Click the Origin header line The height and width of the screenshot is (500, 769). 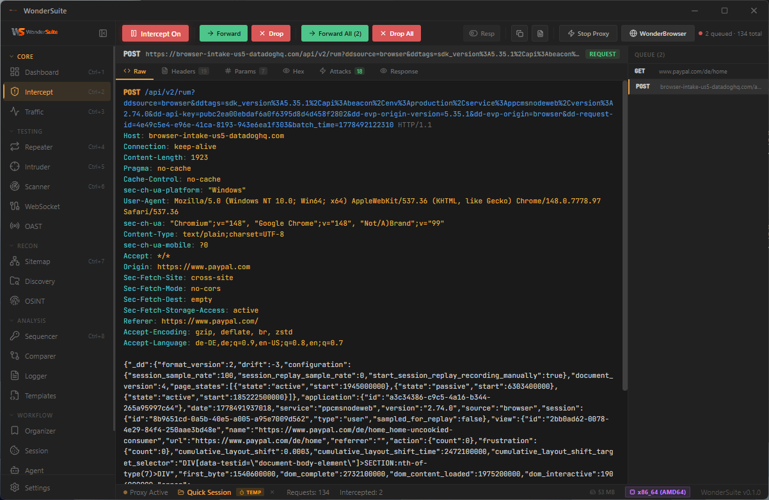click(187, 267)
